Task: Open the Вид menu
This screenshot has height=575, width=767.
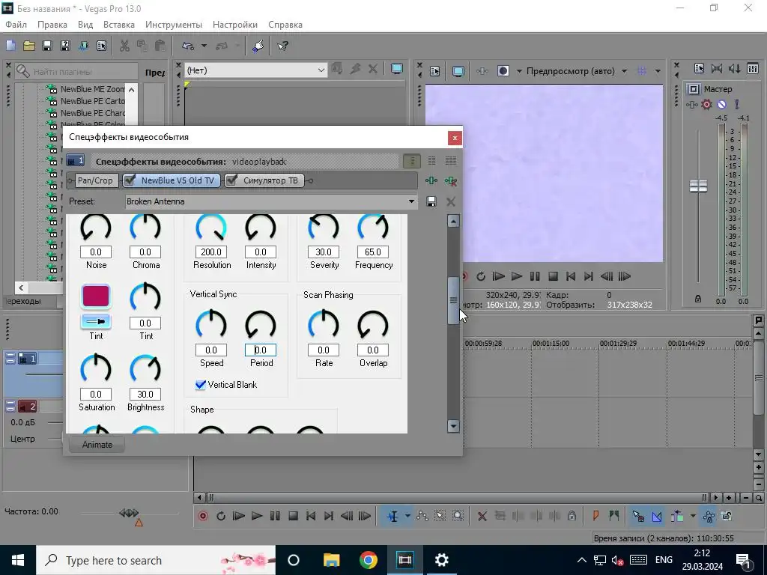Action: coord(85,25)
